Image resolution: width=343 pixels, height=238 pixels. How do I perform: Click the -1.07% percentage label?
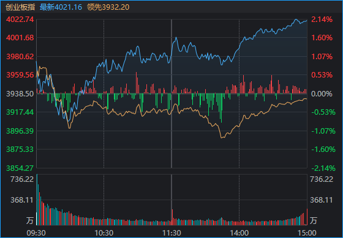coord(323,131)
